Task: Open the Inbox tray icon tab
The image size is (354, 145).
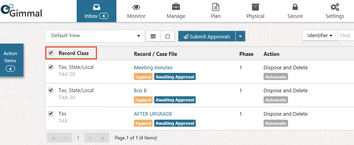Action: point(97,11)
